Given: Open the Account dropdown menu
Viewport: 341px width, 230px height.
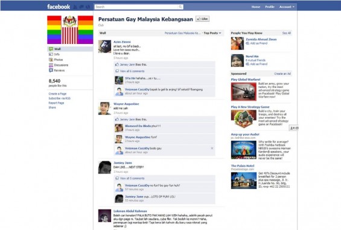Looking at the screenshot, I should (x=287, y=7).
